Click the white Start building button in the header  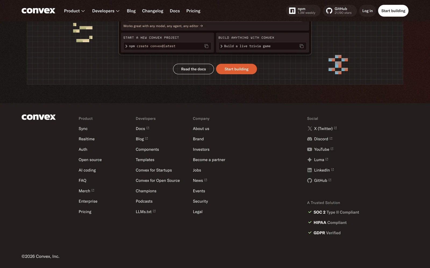[x=393, y=11]
